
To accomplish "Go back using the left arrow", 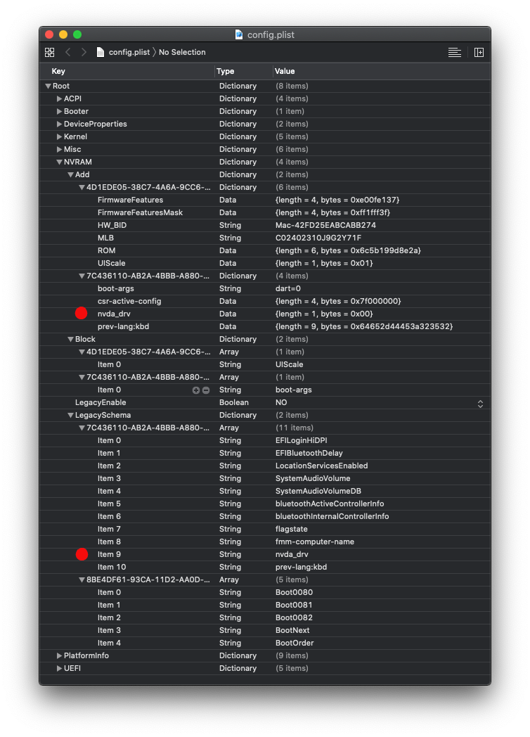I will click(x=68, y=52).
